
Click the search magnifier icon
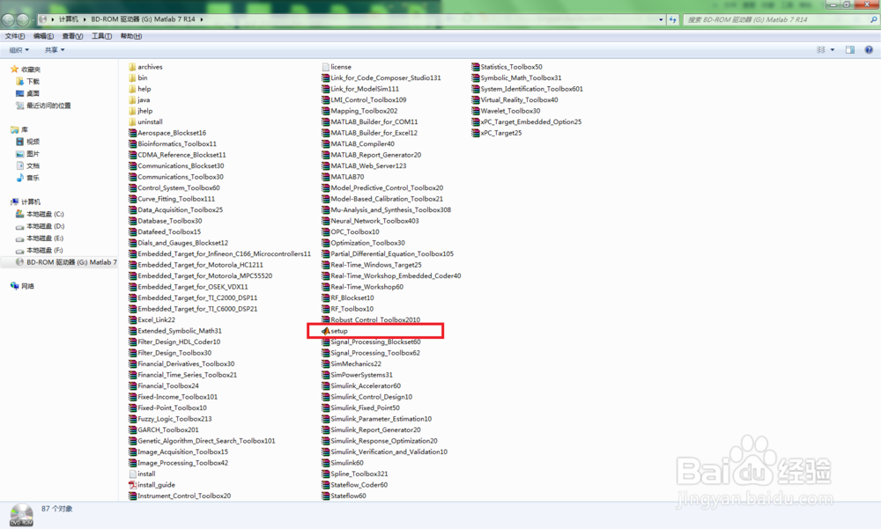(874, 19)
